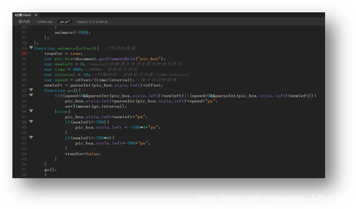Click line number 57 in the gutter

point(24,170)
